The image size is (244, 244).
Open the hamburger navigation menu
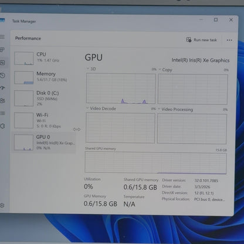coord(2,37)
